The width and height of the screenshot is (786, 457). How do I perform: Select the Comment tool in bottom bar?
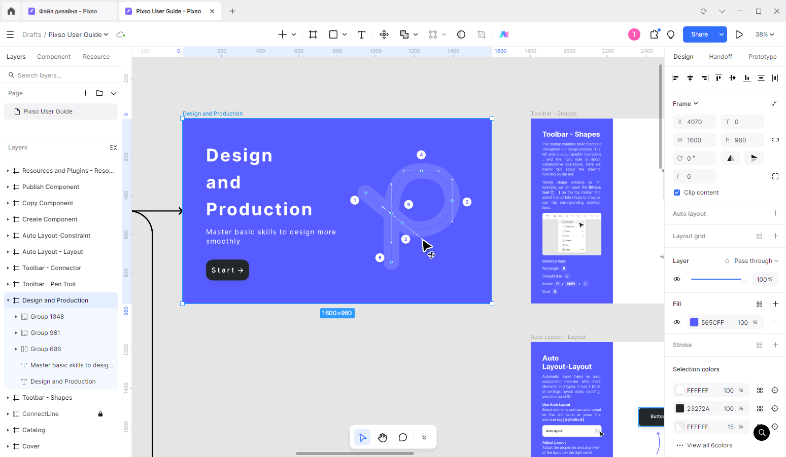[403, 437]
